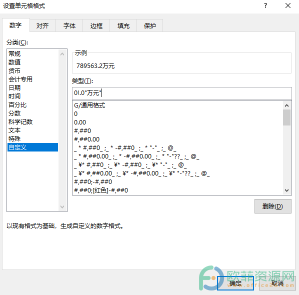Select 自定义 category

(x=33, y=147)
